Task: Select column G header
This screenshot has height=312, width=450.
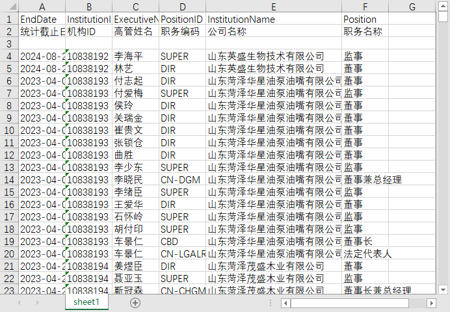Action: tap(412, 6)
